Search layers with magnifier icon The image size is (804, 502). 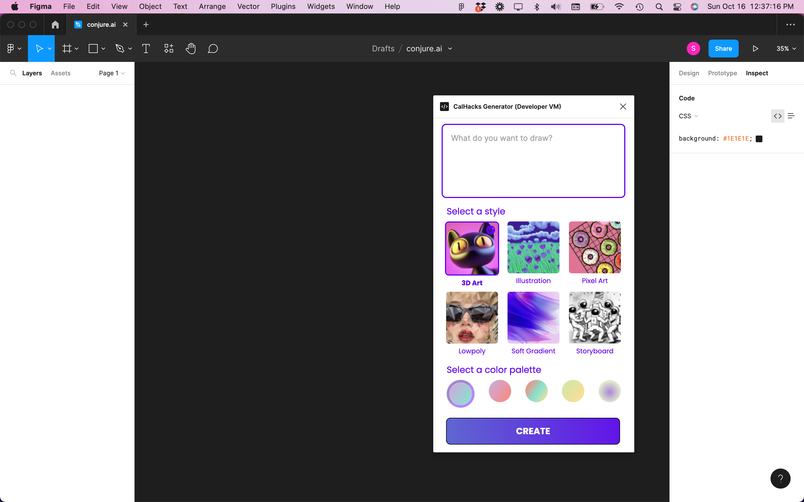(13, 73)
